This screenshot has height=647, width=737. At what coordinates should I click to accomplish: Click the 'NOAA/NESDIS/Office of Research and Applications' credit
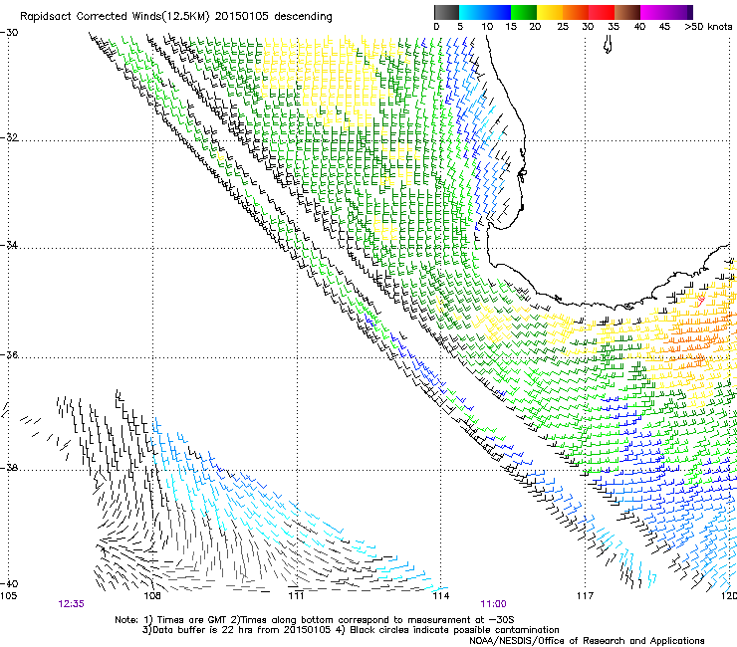[x=587, y=641]
